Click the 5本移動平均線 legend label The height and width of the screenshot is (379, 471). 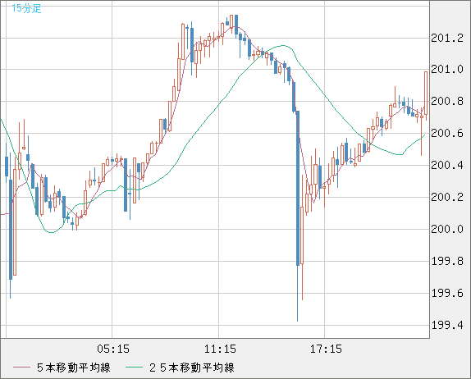(74, 368)
